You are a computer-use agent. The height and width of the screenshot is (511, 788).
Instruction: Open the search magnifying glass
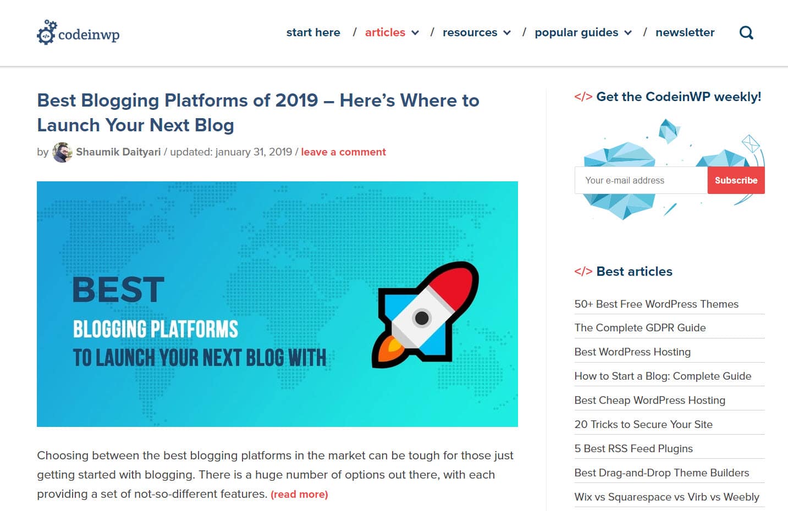tap(746, 32)
